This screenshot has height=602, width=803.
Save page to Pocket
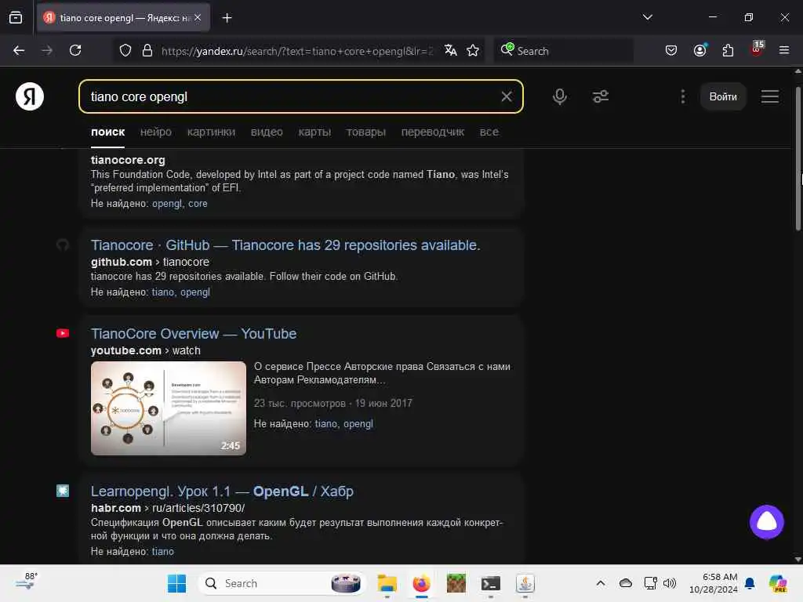point(671,51)
